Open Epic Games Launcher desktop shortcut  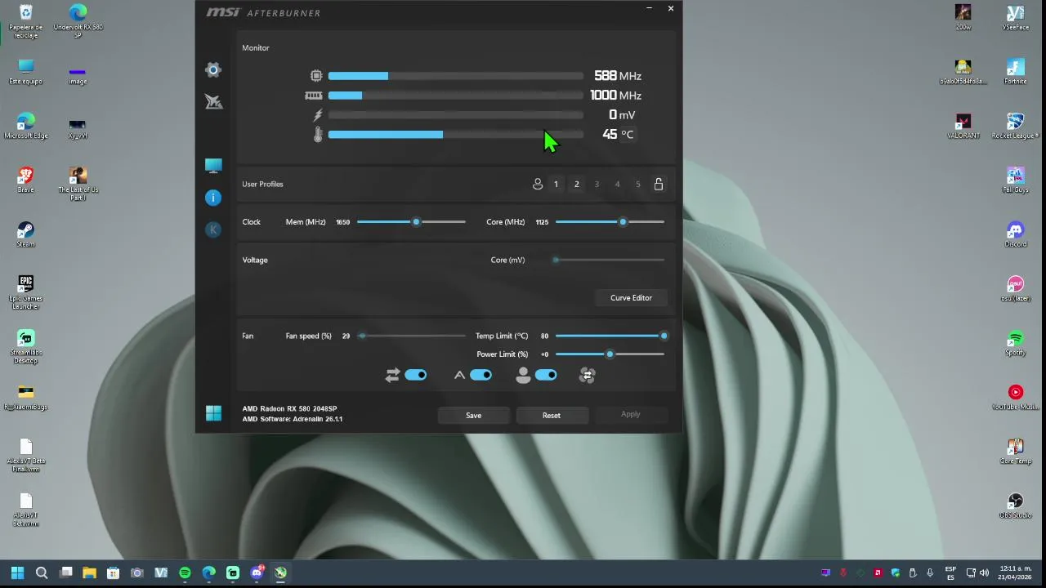[x=25, y=292]
